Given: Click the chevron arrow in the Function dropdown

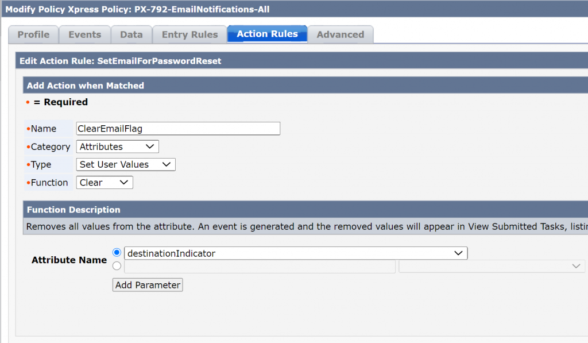Looking at the screenshot, I should [124, 182].
